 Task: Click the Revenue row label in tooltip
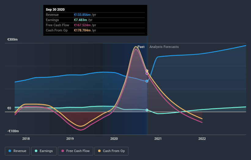[x=52, y=15]
